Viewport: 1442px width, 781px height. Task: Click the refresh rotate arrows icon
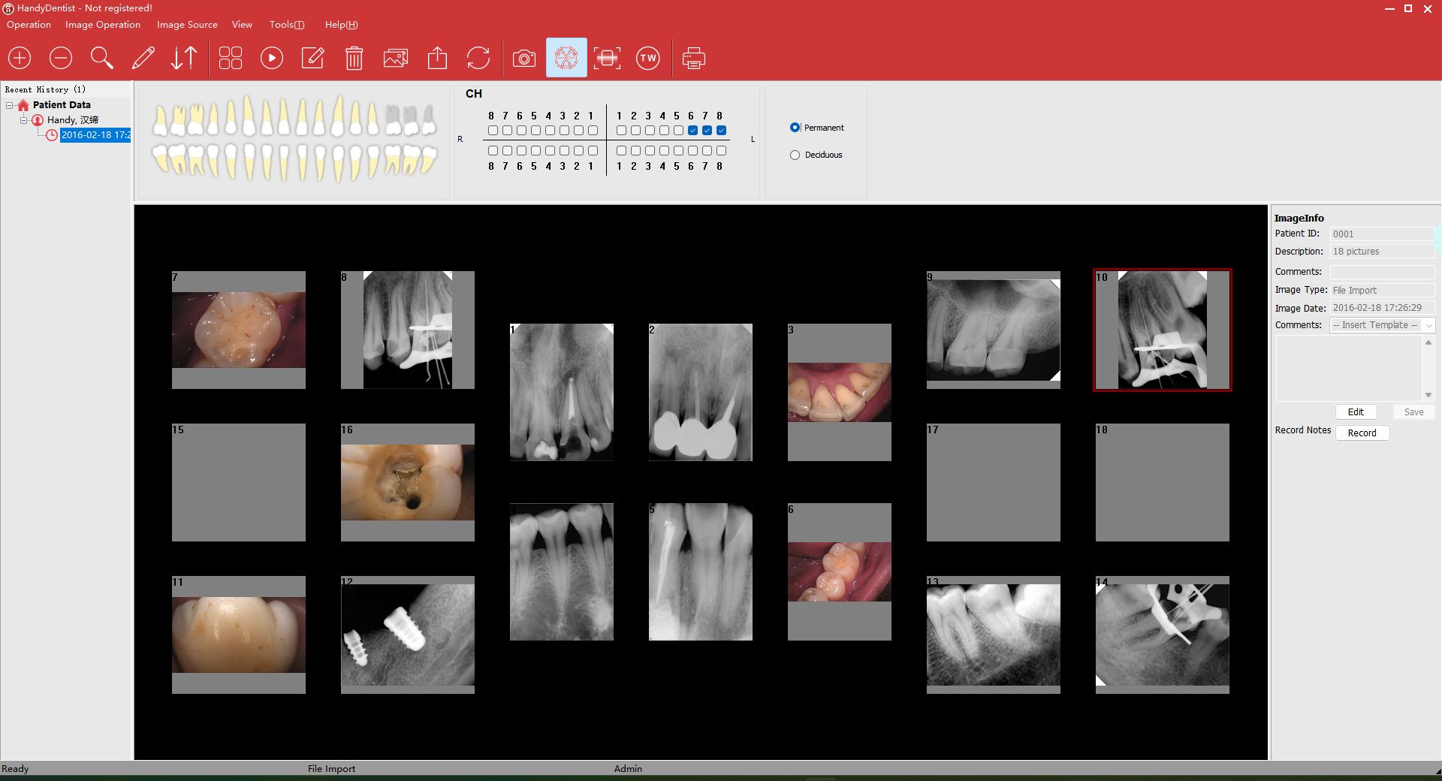478,58
